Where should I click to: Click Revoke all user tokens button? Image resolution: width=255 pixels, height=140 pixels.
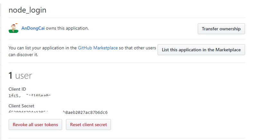pos(35,125)
